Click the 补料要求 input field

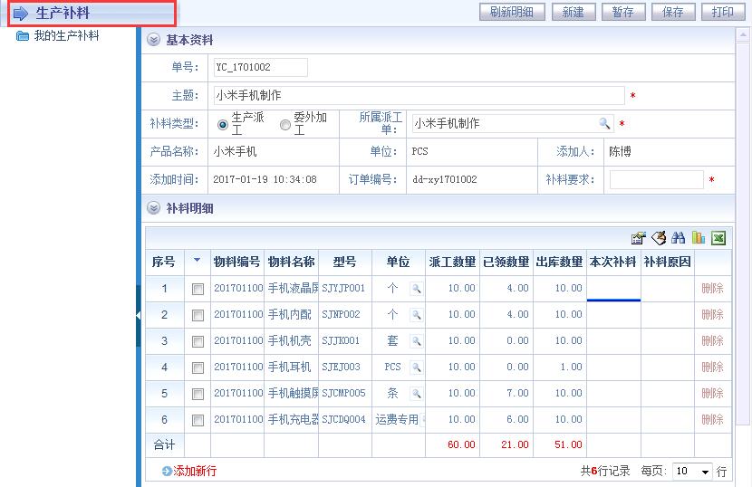tap(656, 180)
